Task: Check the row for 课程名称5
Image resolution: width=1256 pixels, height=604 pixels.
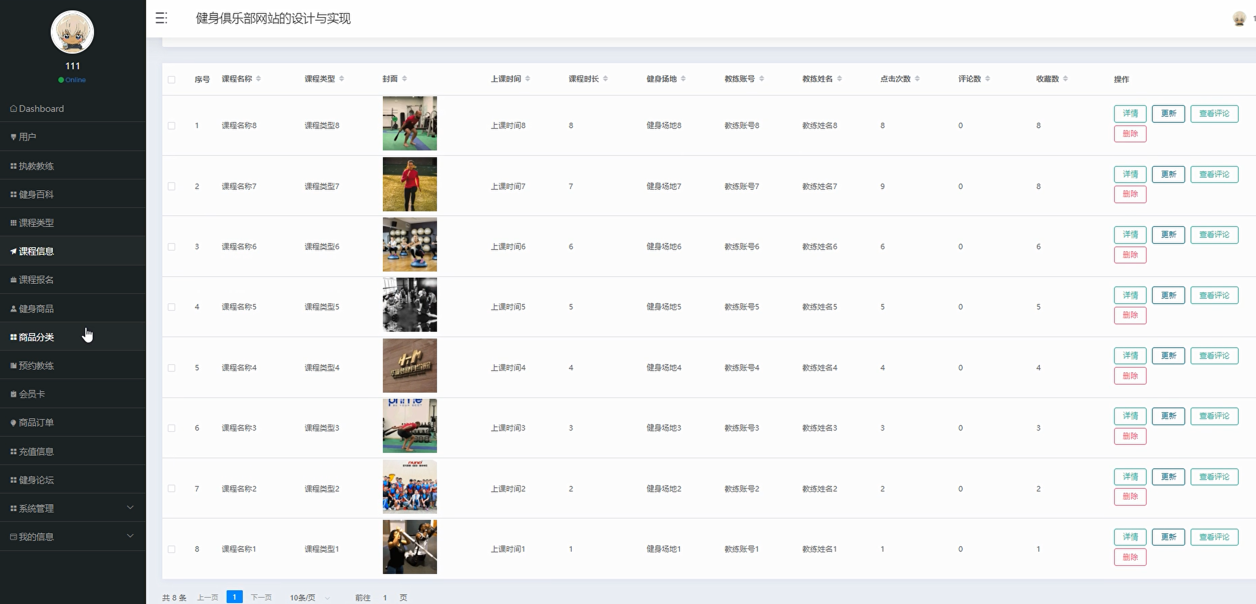Action: coord(172,307)
